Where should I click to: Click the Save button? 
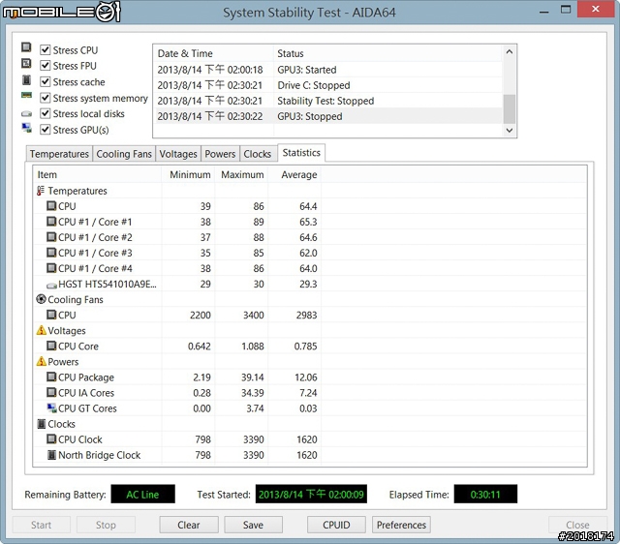[x=253, y=525]
